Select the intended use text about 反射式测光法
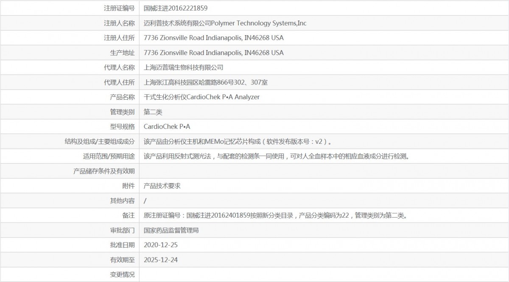Image resolution: width=509 pixels, height=282 pixels. point(277,156)
